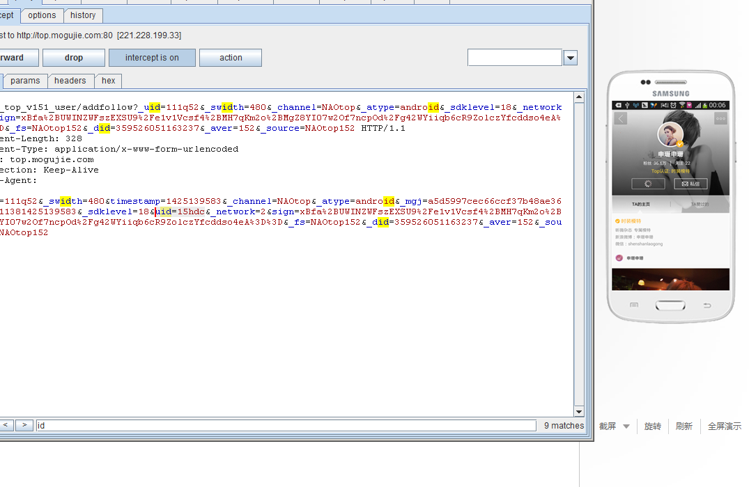Click 'HTTP/1.1' in request line

pyautogui.click(x=383, y=128)
